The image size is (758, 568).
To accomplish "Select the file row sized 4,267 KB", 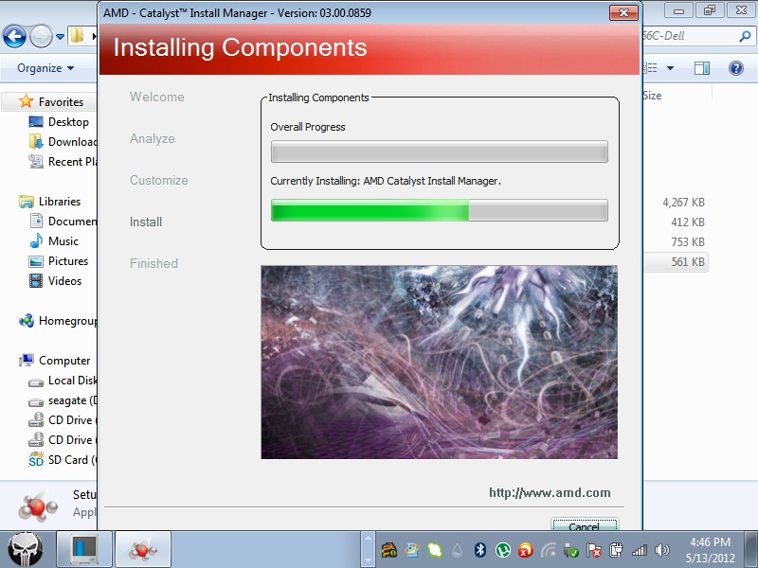I will pyautogui.click(x=676, y=203).
